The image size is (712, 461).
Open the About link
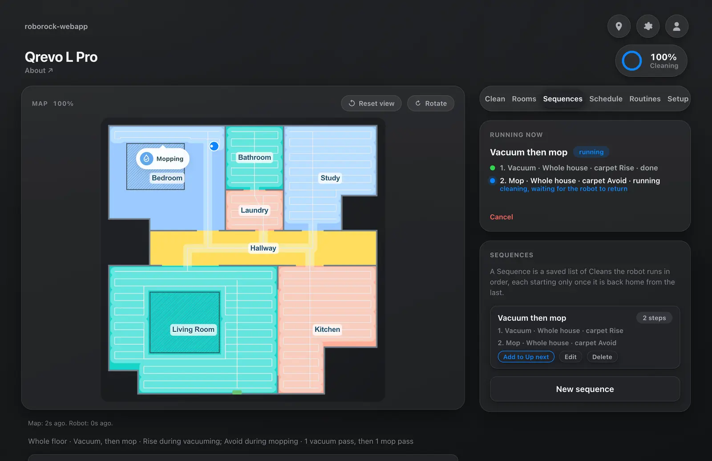tap(39, 70)
